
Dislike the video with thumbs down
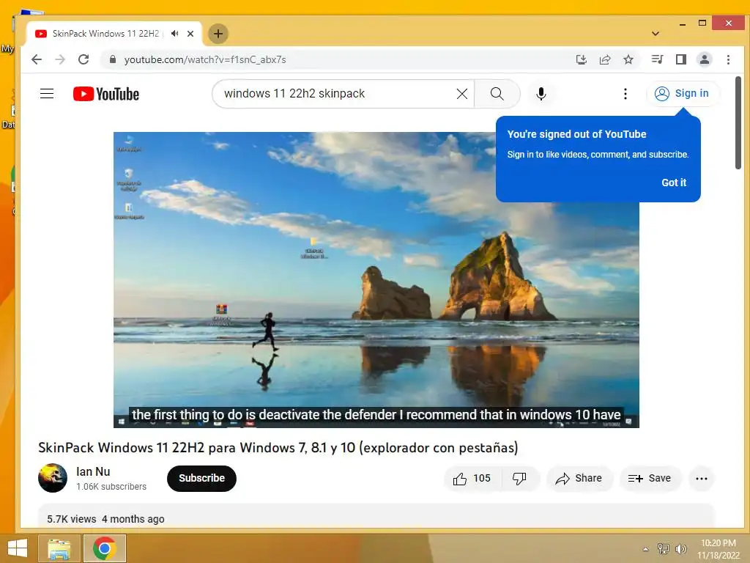coord(519,478)
